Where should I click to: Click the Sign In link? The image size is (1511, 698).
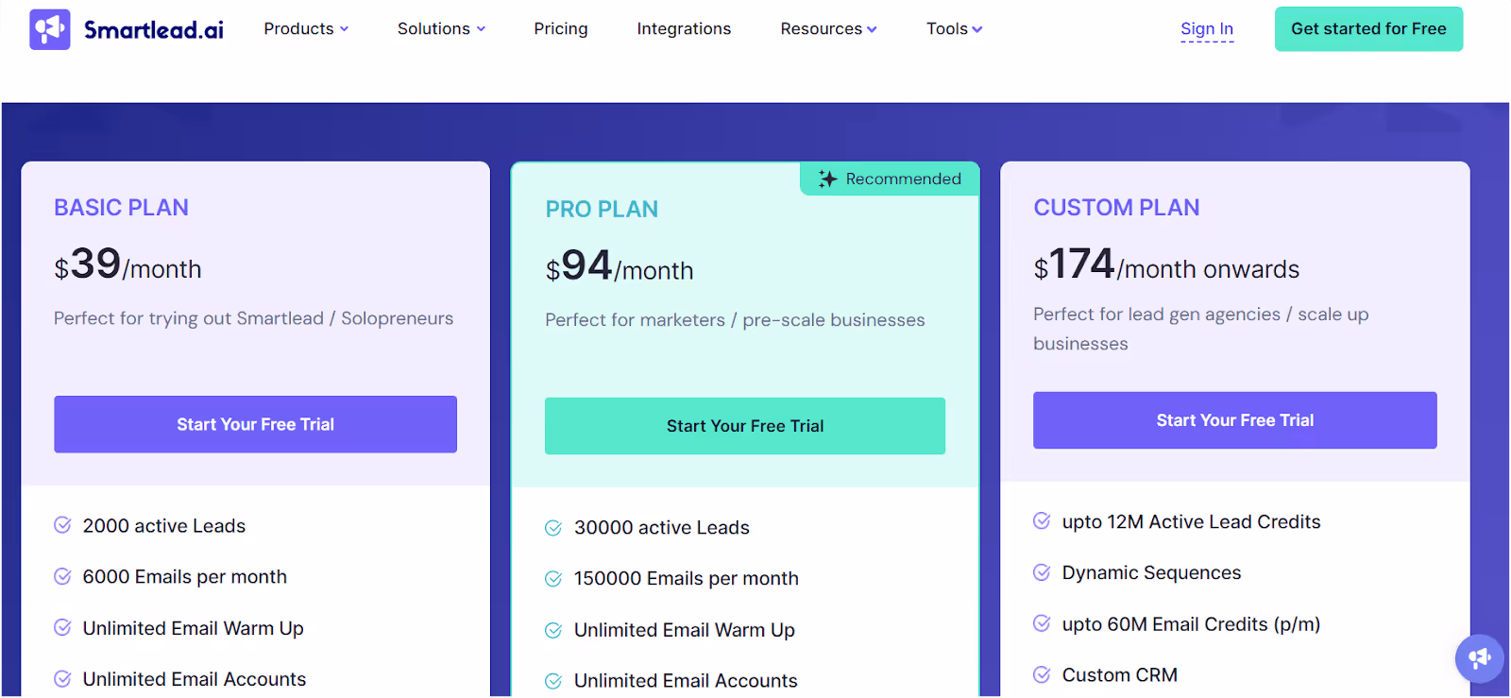1207,29
